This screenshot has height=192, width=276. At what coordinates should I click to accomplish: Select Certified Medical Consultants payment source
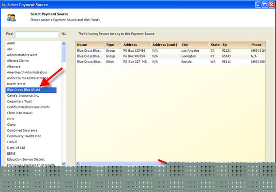click(x=29, y=107)
